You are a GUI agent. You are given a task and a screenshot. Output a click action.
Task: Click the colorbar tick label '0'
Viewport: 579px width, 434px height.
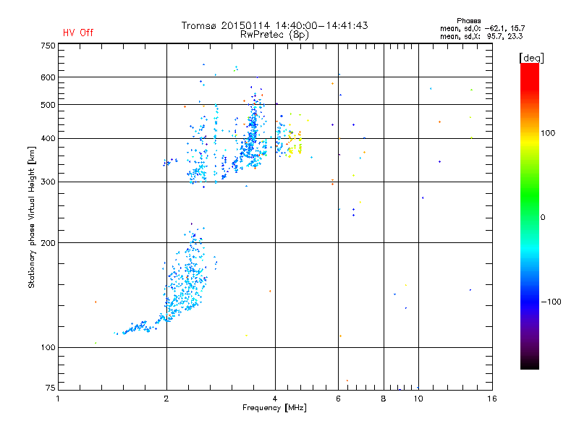click(x=543, y=218)
